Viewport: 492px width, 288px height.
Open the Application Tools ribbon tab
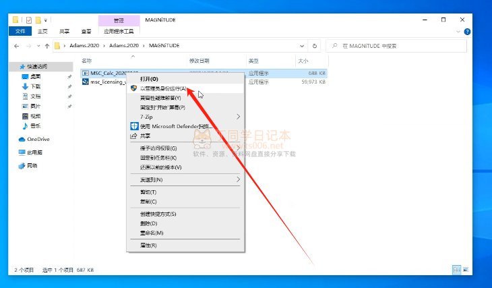119,31
